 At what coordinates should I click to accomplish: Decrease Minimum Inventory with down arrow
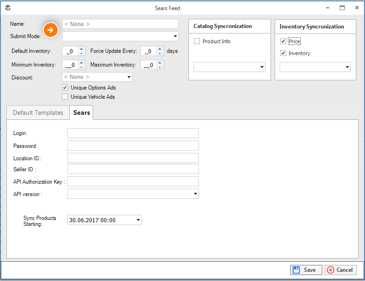(x=81, y=67)
